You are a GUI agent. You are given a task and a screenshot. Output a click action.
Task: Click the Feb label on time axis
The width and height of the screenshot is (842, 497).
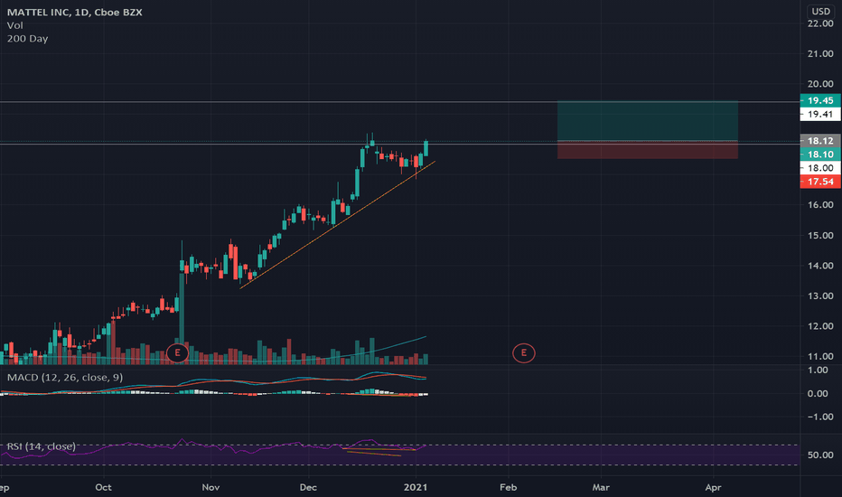(508, 487)
